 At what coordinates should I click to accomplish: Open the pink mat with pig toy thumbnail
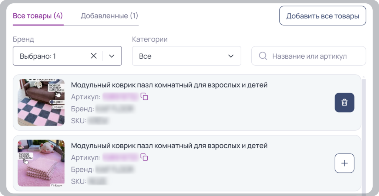(41, 163)
